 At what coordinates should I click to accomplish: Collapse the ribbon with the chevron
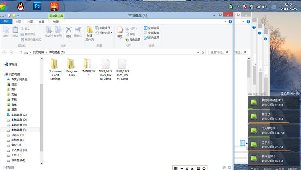click(x=226, y=22)
